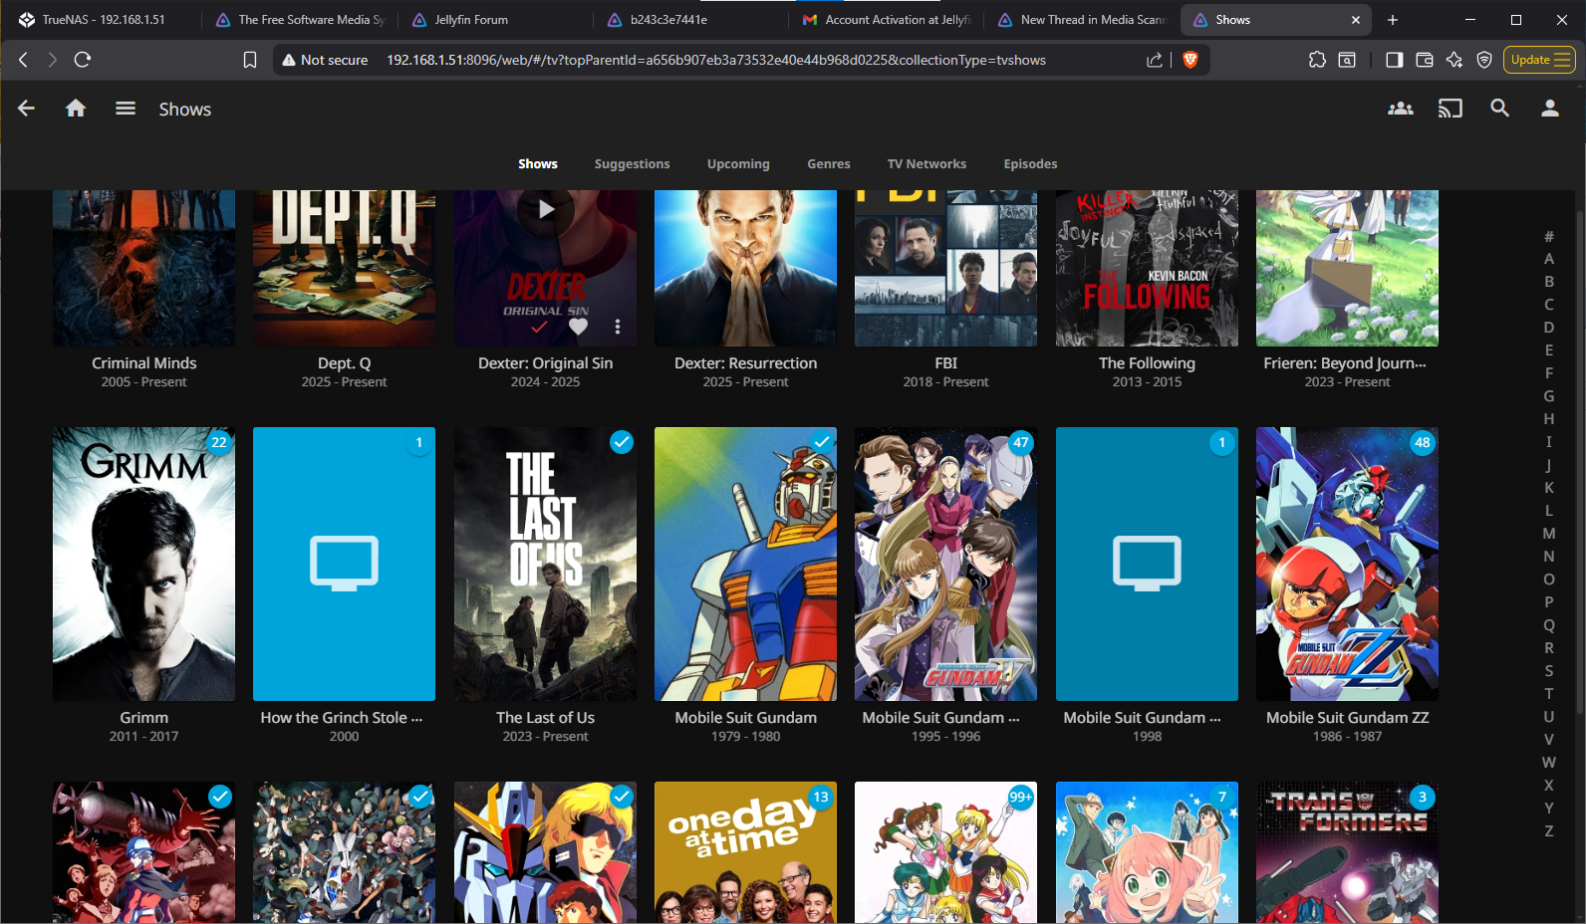Open The Last of Us title link
Image resolution: width=1586 pixels, height=924 pixels.
(545, 718)
